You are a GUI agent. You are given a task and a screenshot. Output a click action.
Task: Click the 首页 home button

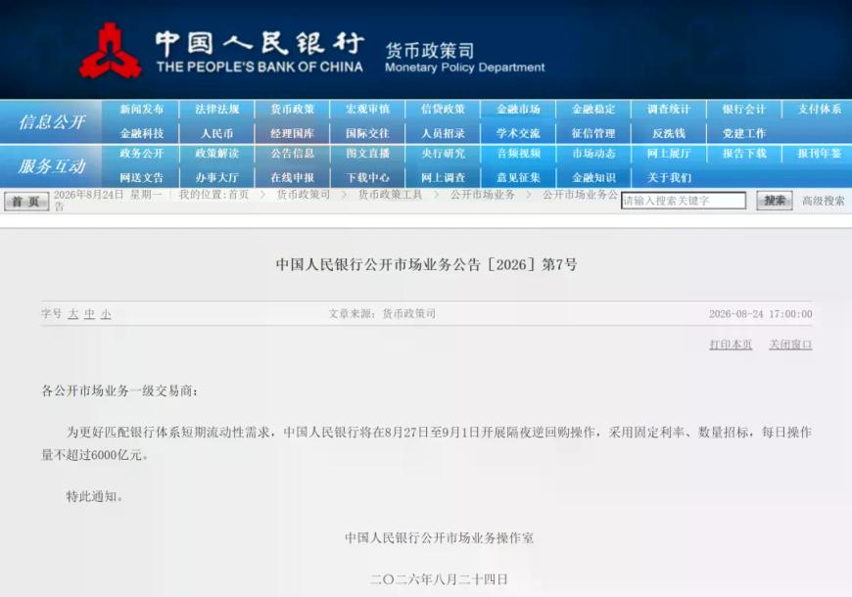26,202
